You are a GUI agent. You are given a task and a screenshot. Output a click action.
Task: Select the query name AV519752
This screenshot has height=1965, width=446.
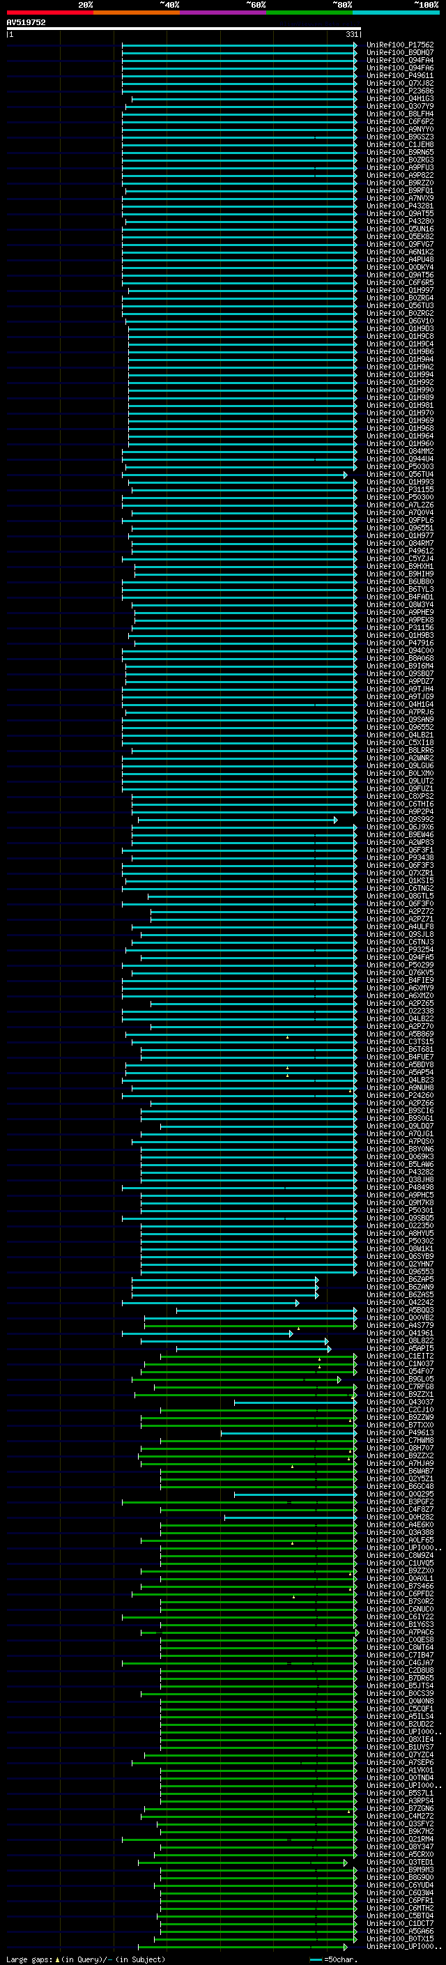click(26, 23)
